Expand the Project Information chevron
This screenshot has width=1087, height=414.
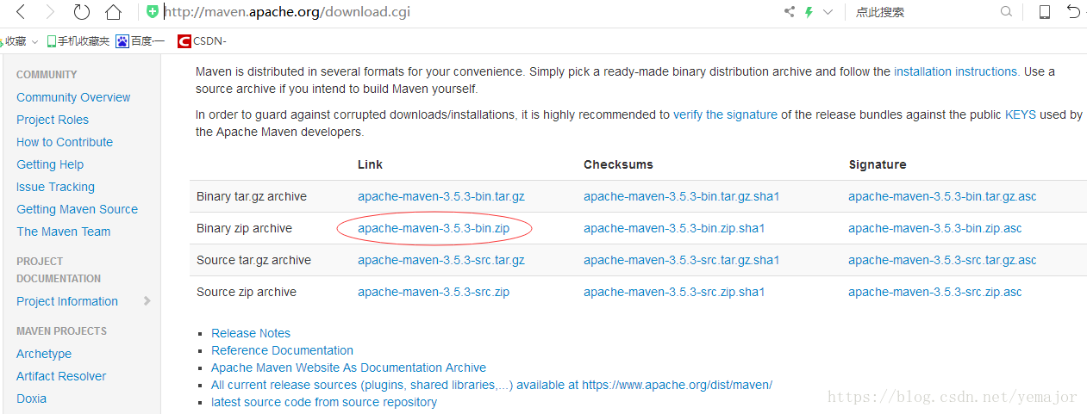tap(147, 301)
